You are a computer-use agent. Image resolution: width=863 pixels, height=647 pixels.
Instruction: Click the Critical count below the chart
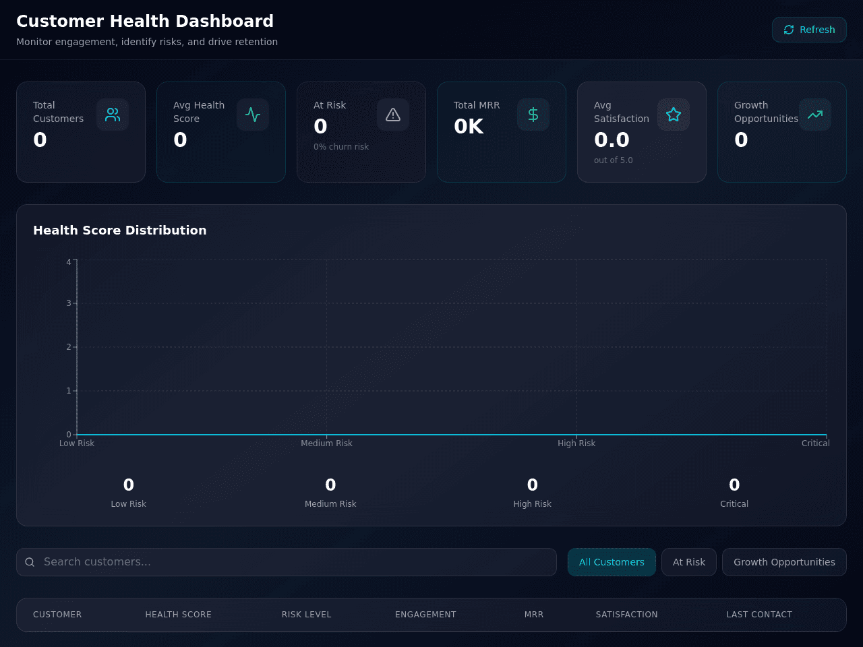click(734, 485)
